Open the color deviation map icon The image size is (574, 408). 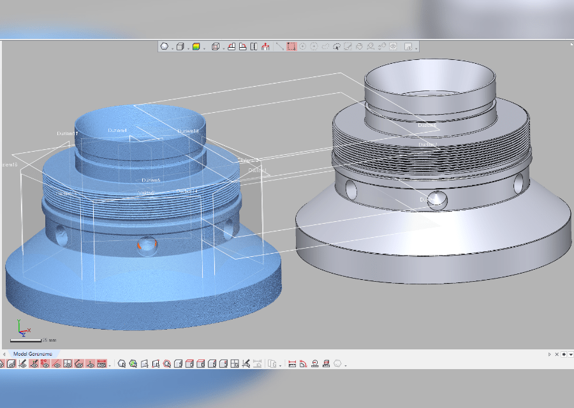click(x=196, y=47)
